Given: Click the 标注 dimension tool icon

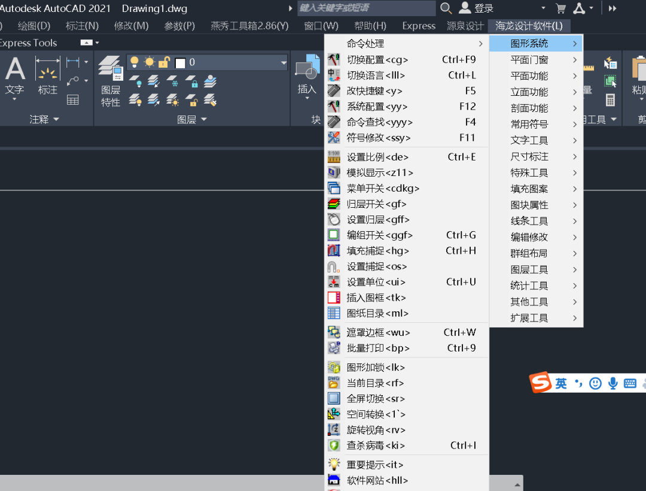Looking at the screenshot, I should point(48,76).
